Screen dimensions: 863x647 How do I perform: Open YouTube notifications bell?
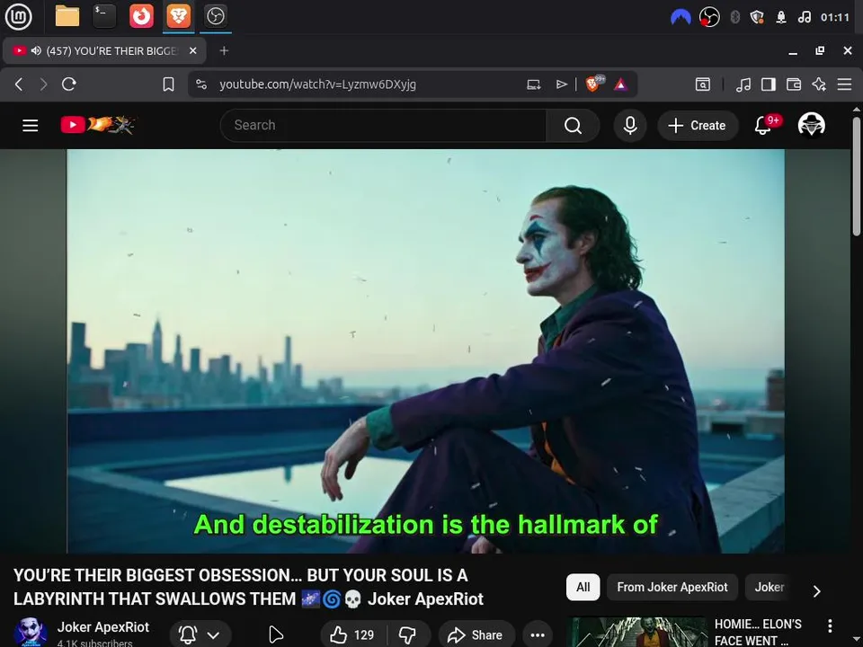(763, 126)
